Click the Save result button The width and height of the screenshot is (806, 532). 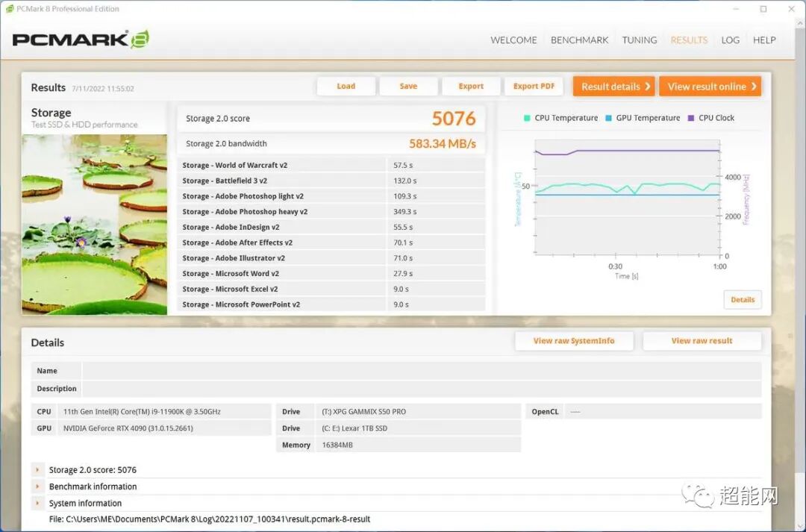[408, 87]
